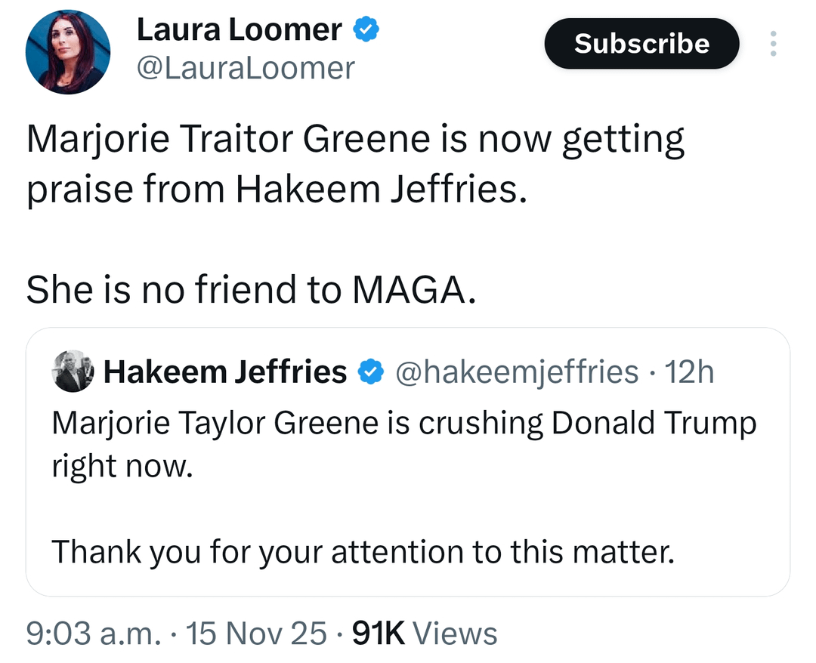Click the Laura Loomer display name

(239, 30)
